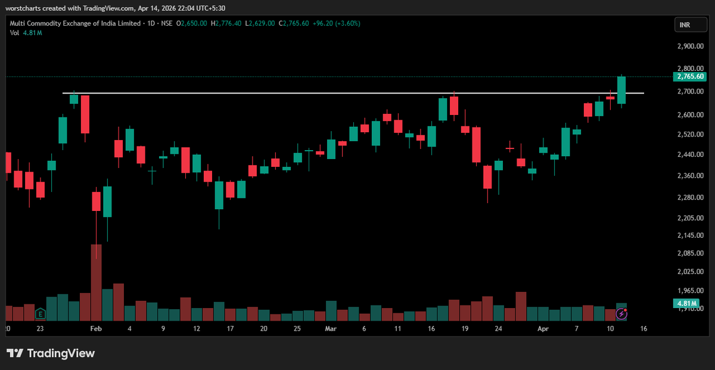Viewport: 715px width, 370px height.
Task: Click the 'Vol' indicator legend label
Action: [14, 33]
